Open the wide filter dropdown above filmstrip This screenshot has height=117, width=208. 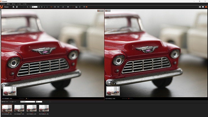pyautogui.click(x=28, y=102)
